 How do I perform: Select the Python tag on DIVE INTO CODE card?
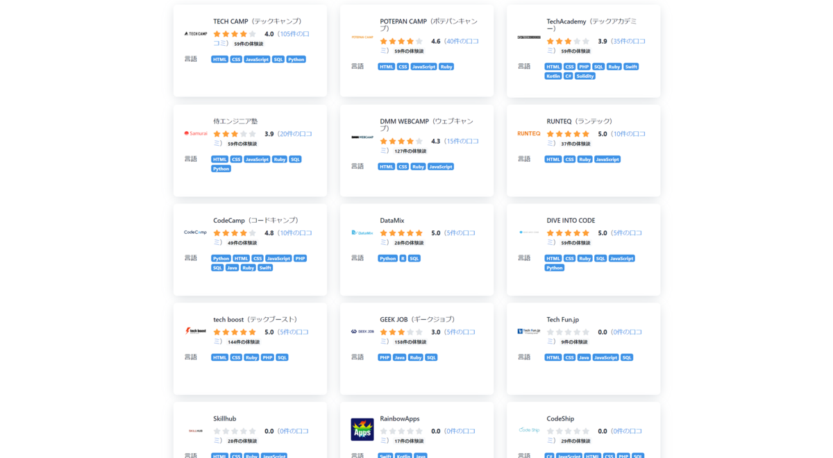click(555, 268)
